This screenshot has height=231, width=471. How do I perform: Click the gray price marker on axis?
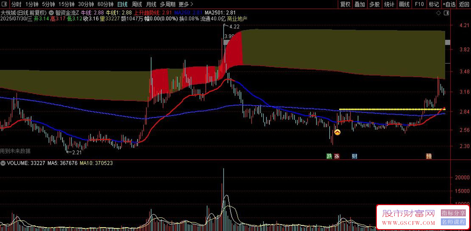tap(447, 42)
